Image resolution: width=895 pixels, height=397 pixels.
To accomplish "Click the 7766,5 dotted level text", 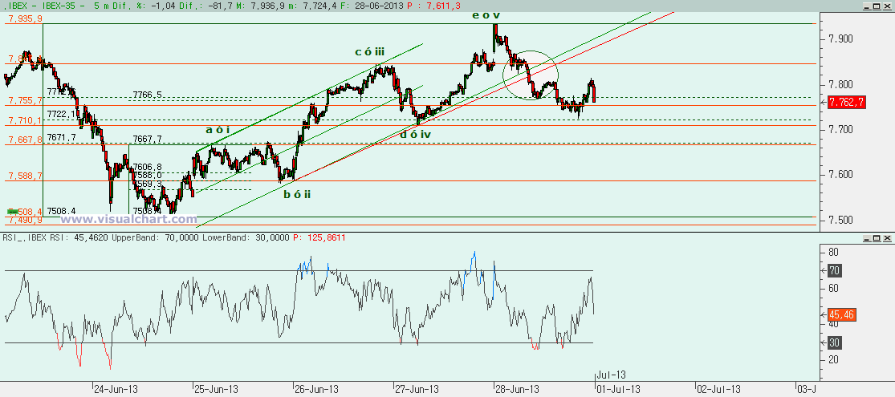I will (147, 95).
